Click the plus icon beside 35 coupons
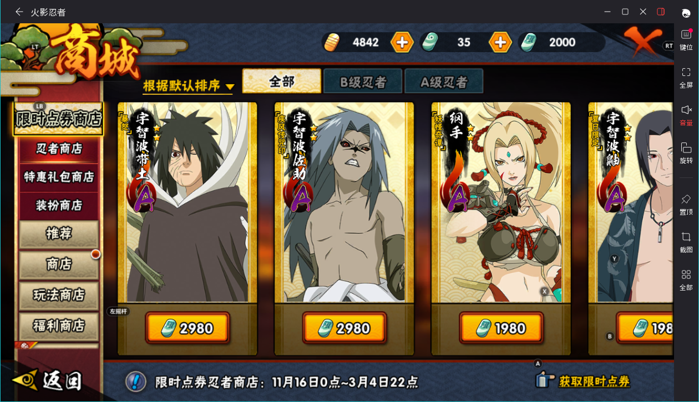This screenshot has width=699, height=402. (x=500, y=42)
